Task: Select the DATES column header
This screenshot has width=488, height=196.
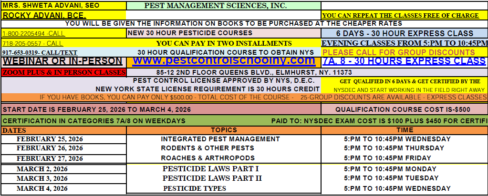Action: tap(64, 130)
